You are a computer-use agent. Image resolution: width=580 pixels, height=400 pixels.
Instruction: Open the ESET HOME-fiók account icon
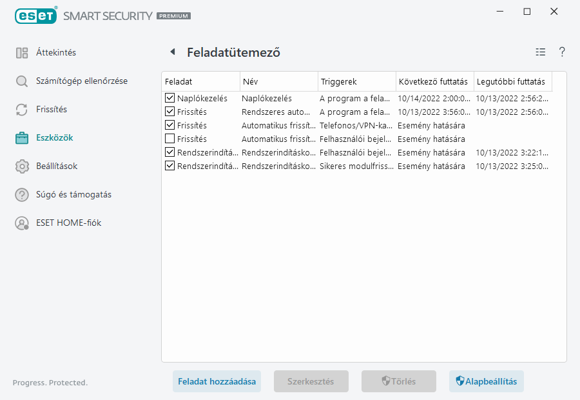click(x=22, y=224)
